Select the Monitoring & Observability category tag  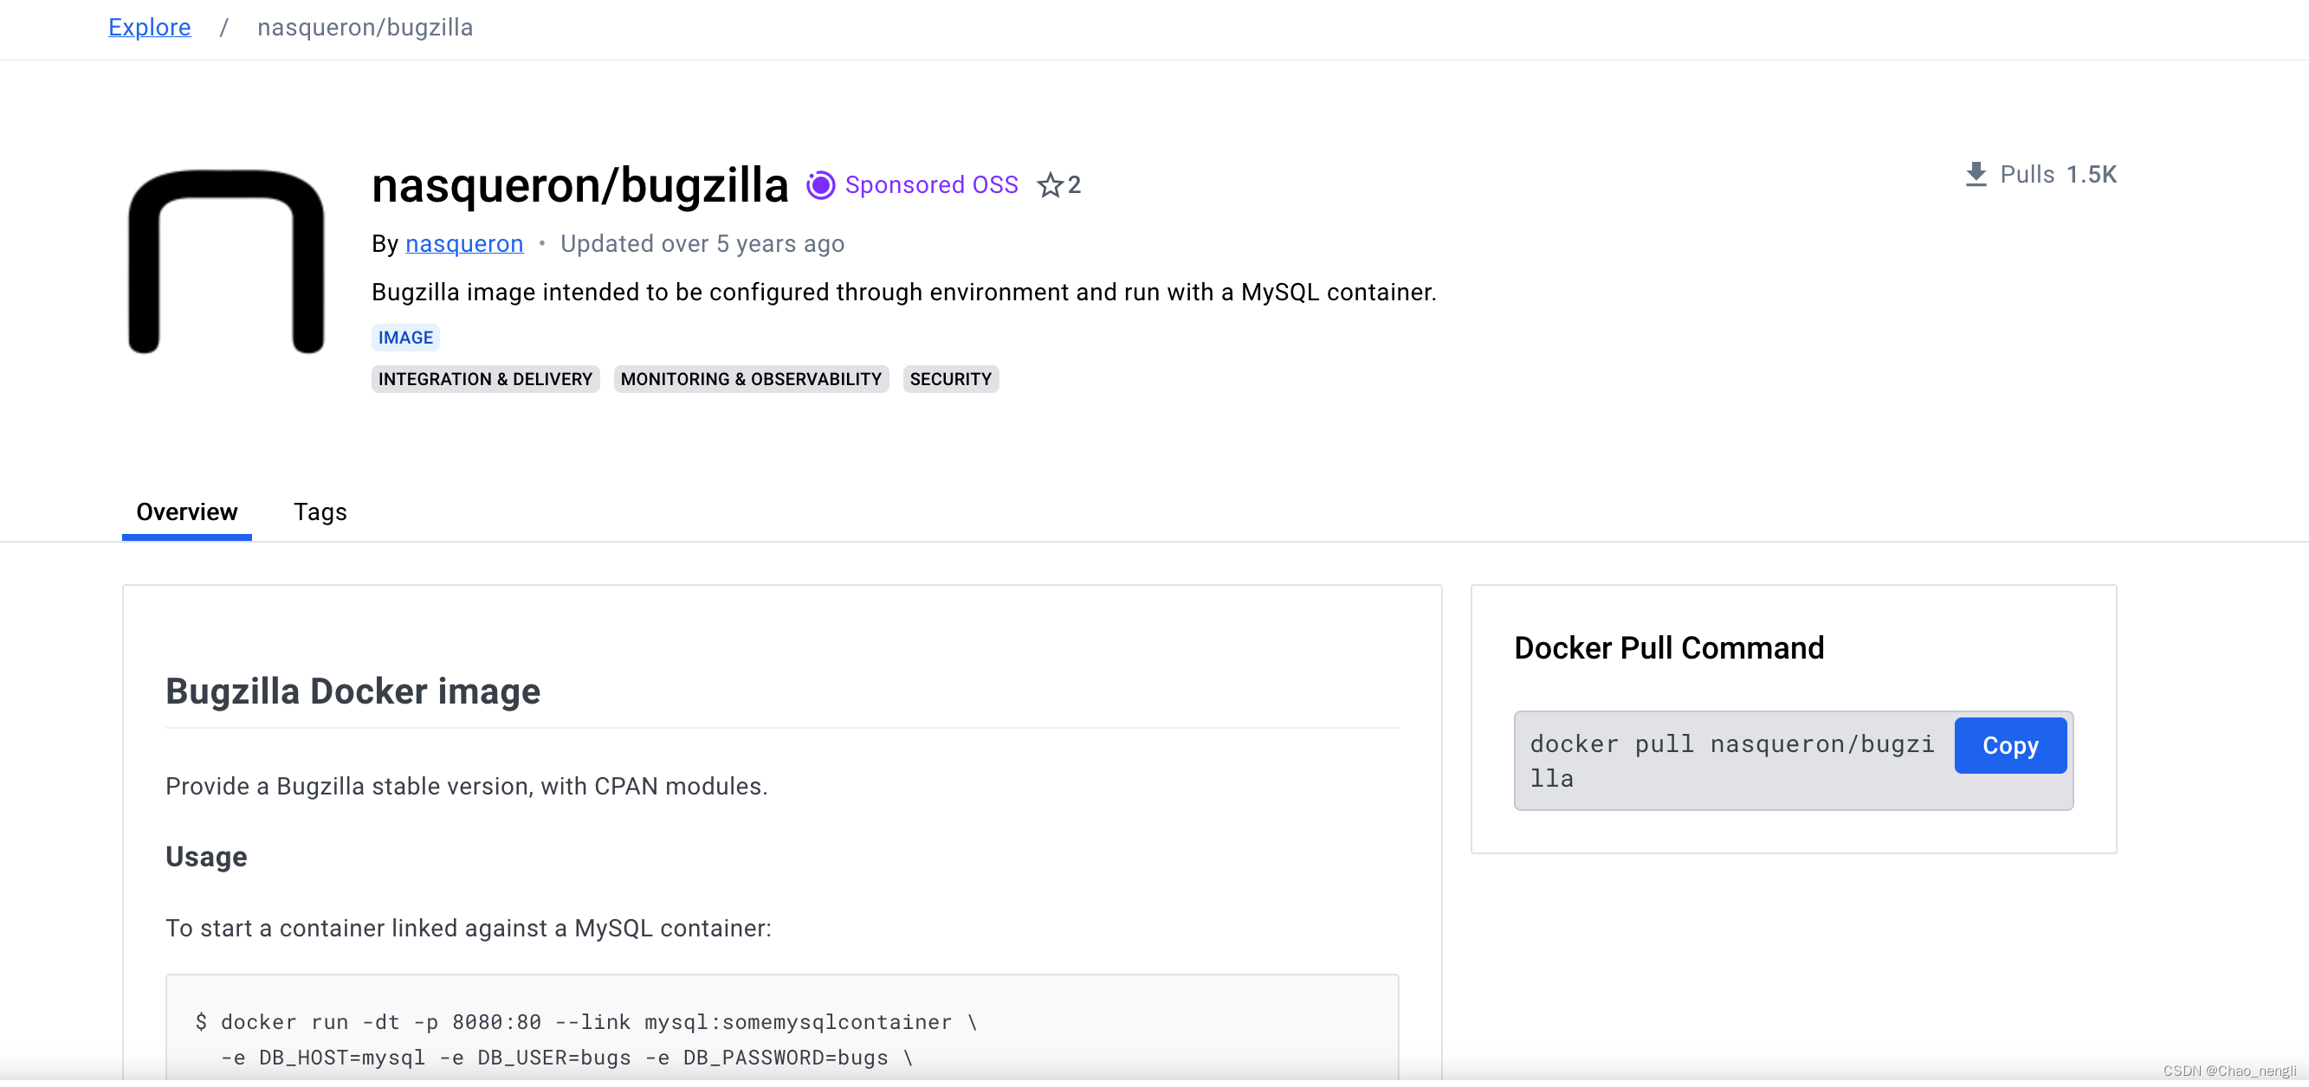coord(751,380)
